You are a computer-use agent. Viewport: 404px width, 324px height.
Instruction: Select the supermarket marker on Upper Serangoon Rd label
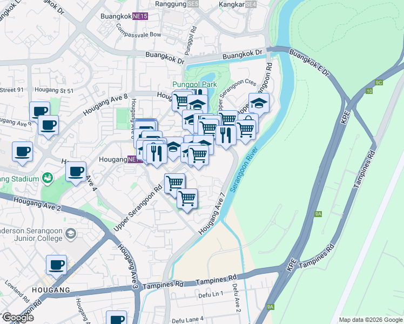coord(174,183)
